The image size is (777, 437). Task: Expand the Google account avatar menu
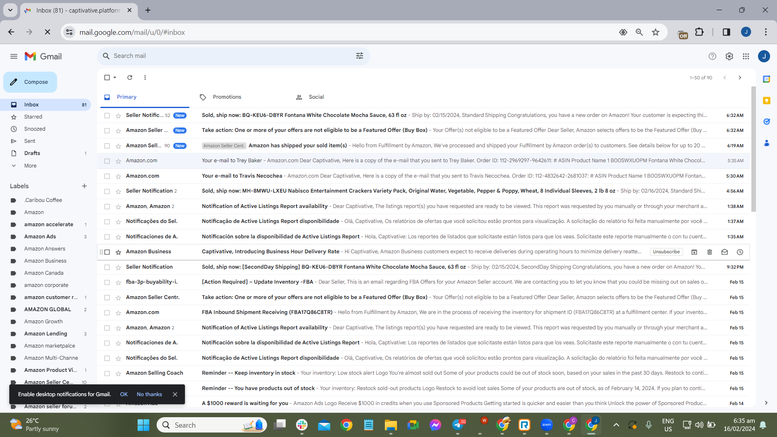[764, 56]
